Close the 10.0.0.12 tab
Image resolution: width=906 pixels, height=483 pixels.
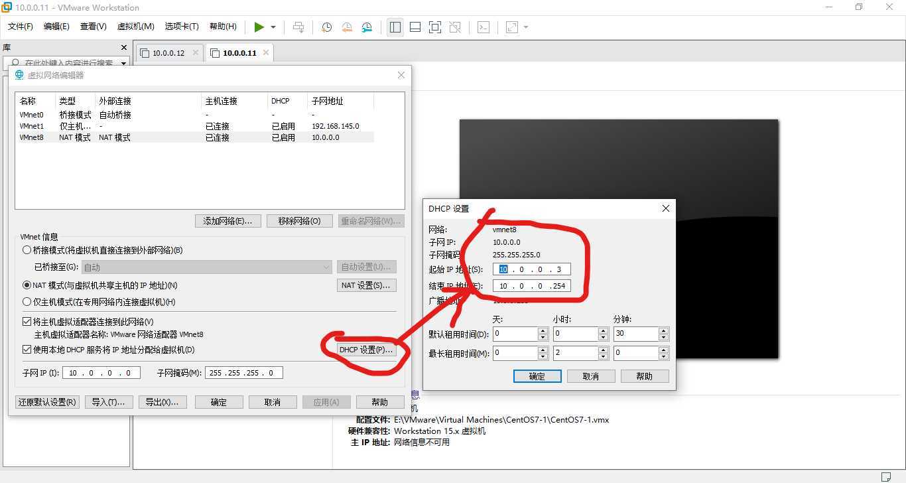click(x=195, y=52)
